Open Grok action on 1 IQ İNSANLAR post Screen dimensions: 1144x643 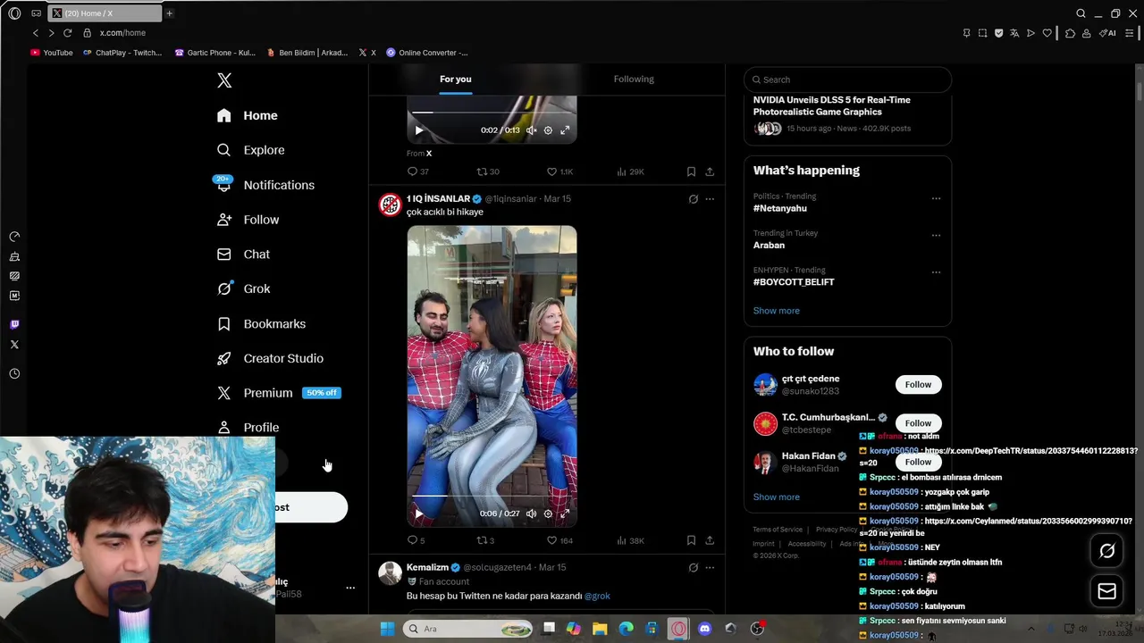click(x=693, y=199)
